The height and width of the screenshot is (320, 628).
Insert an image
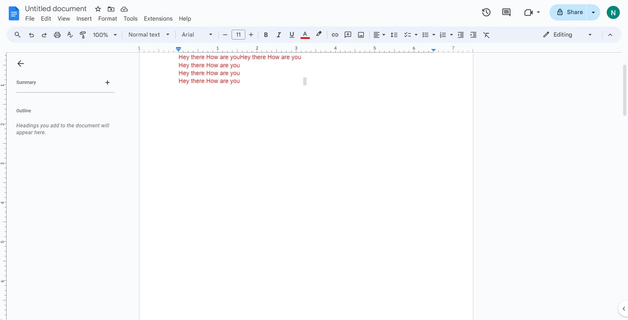tap(360, 35)
